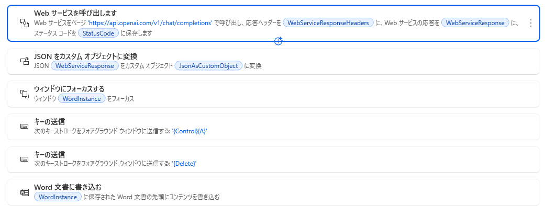Click the focus window action icon
The height and width of the screenshot is (206, 545).
[x=24, y=94]
